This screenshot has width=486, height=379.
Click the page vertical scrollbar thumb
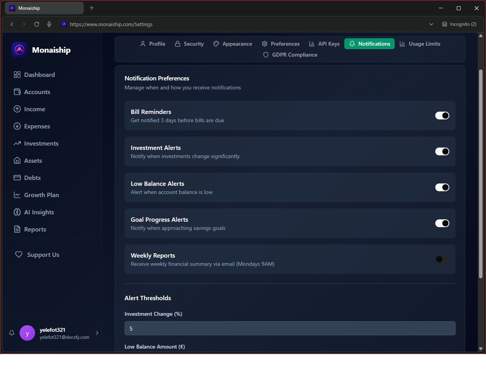coord(481,174)
